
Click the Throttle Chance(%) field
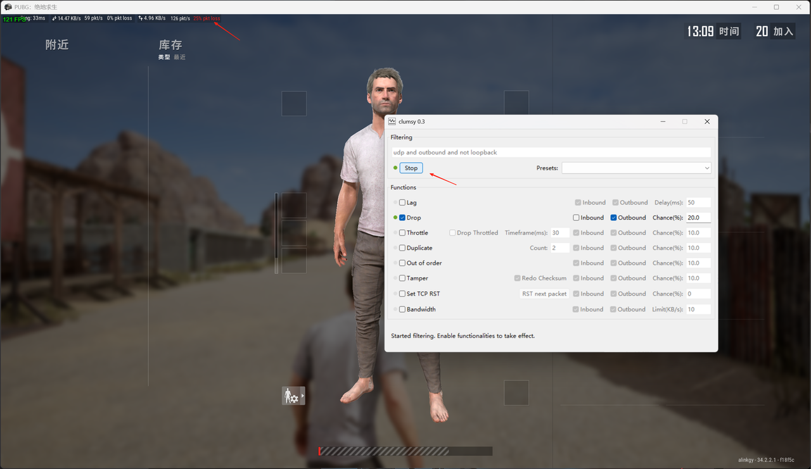click(698, 233)
